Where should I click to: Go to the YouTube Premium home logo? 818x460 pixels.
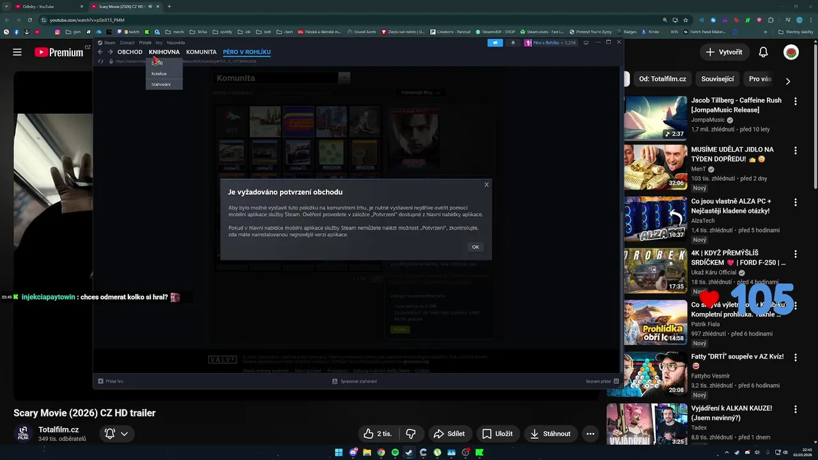[x=59, y=52]
